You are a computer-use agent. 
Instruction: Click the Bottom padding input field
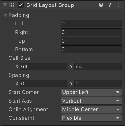pyautogui.click(x=91, y=49)
